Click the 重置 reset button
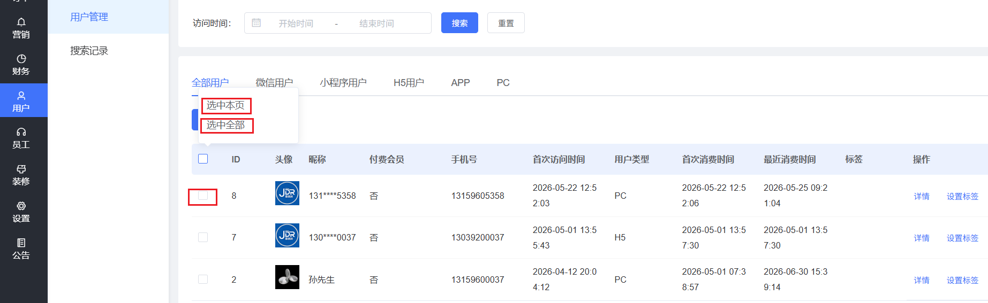Screen dimensions: 988x303 tap(506, 23)
